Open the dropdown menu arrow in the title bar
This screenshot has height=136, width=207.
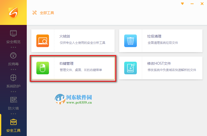[x=182, y=4]
